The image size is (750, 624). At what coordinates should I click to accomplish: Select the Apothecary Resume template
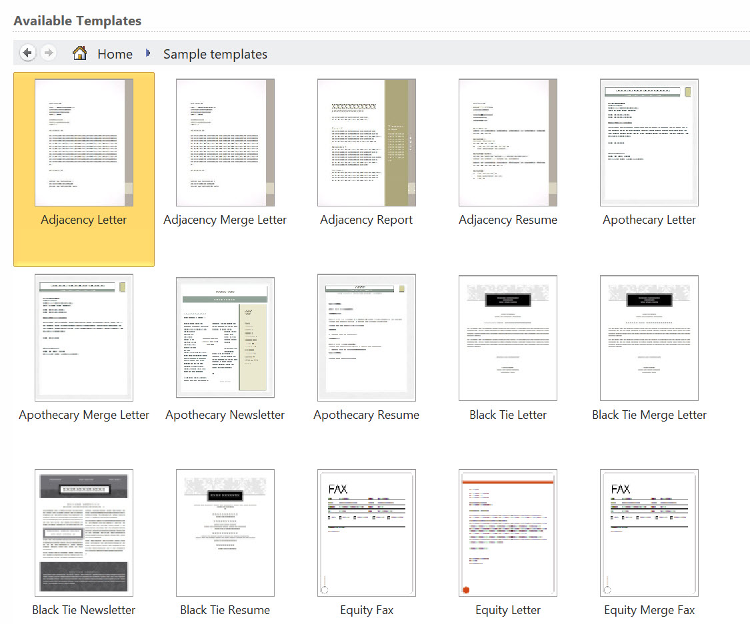pos(367,338)
